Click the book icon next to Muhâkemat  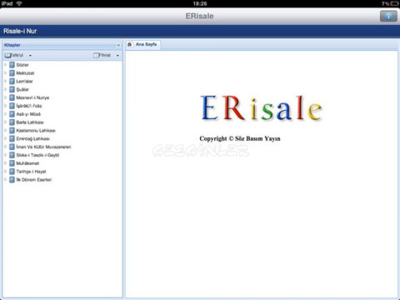point(11,163)
